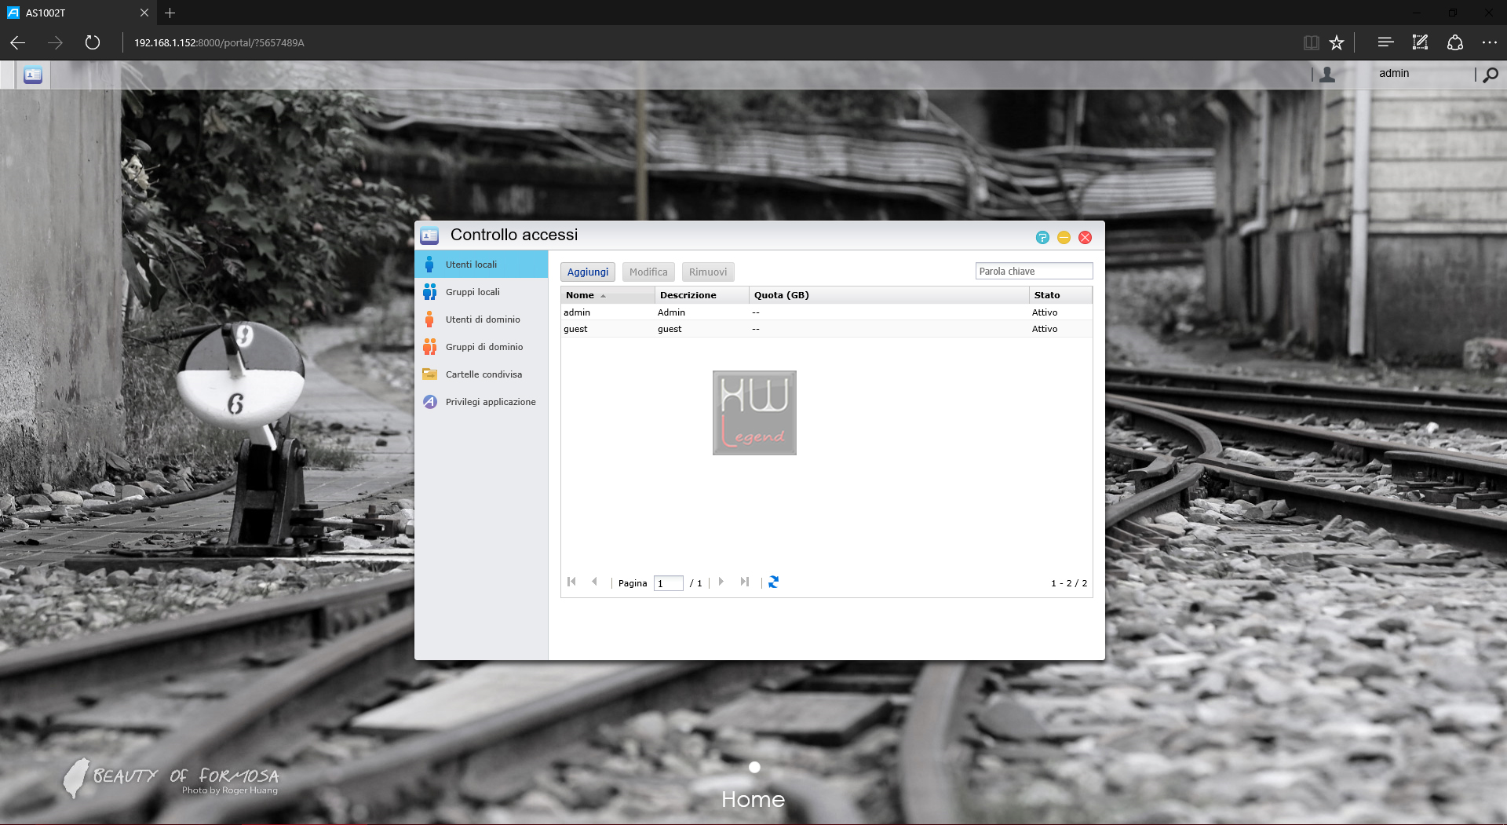Go to first page of user list
1507x825 pixels.
point(571,582)
